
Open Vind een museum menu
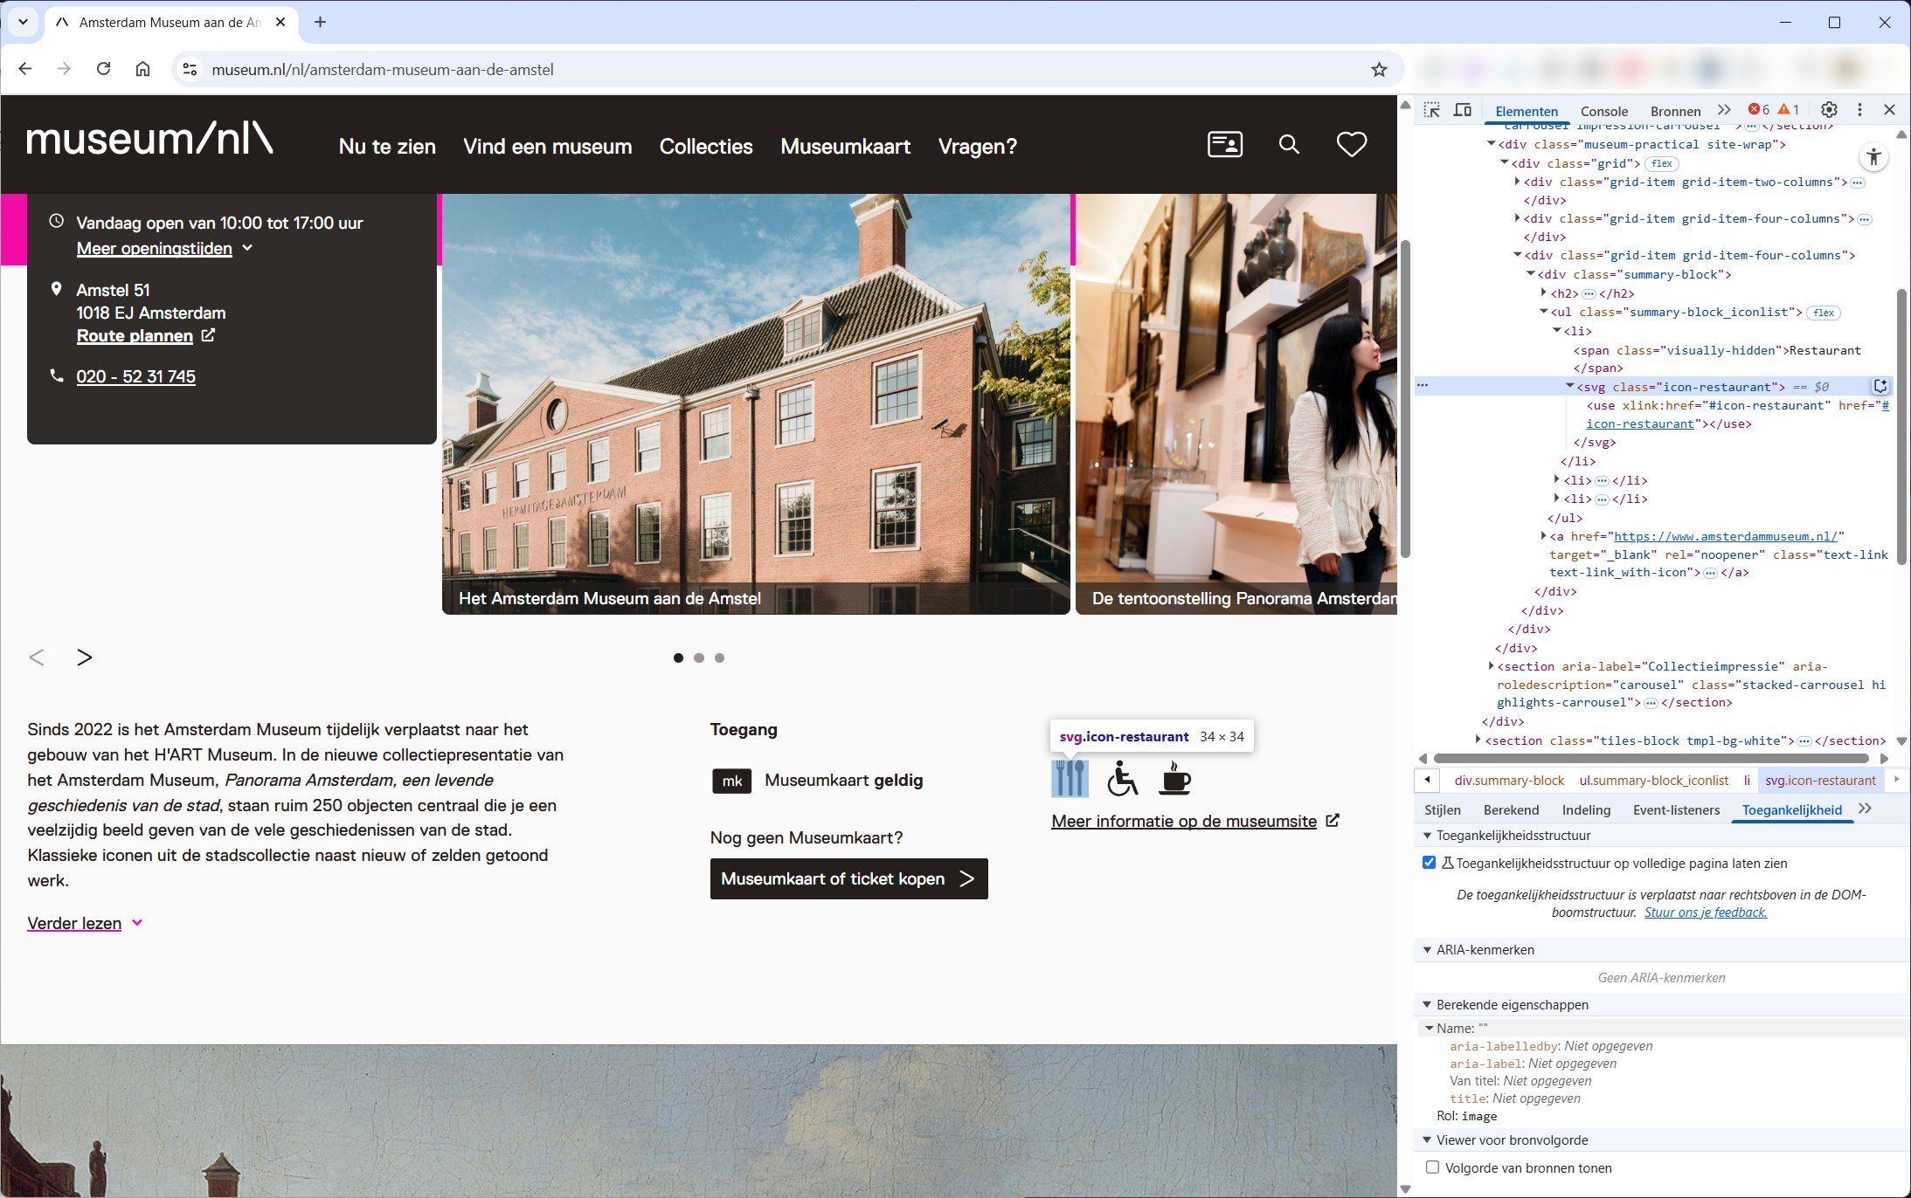(x=547, y=147)
